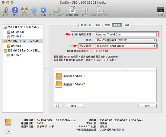Screen dimensions: 166x137
Task: Click the Create (製作) button
Action: click(x=148, y=106)
